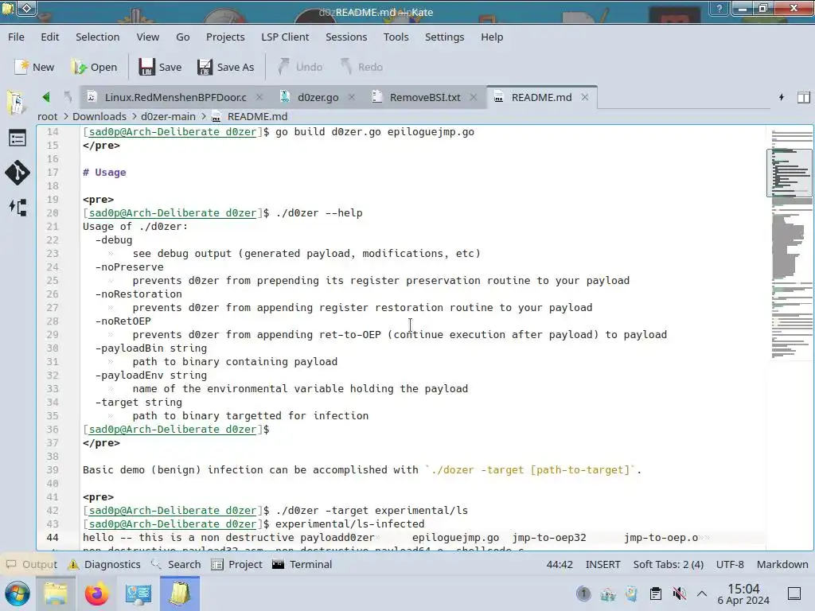Open the clipboard tray icon
The image size is (815, 611).
[x=656, y=593]
